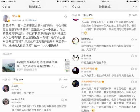
Task: Switch to 转发 62 tab on left
Action: pos(6,79)
